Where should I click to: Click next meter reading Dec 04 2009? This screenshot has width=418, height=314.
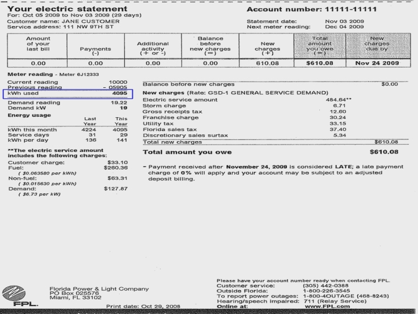(x=344, y=27)
